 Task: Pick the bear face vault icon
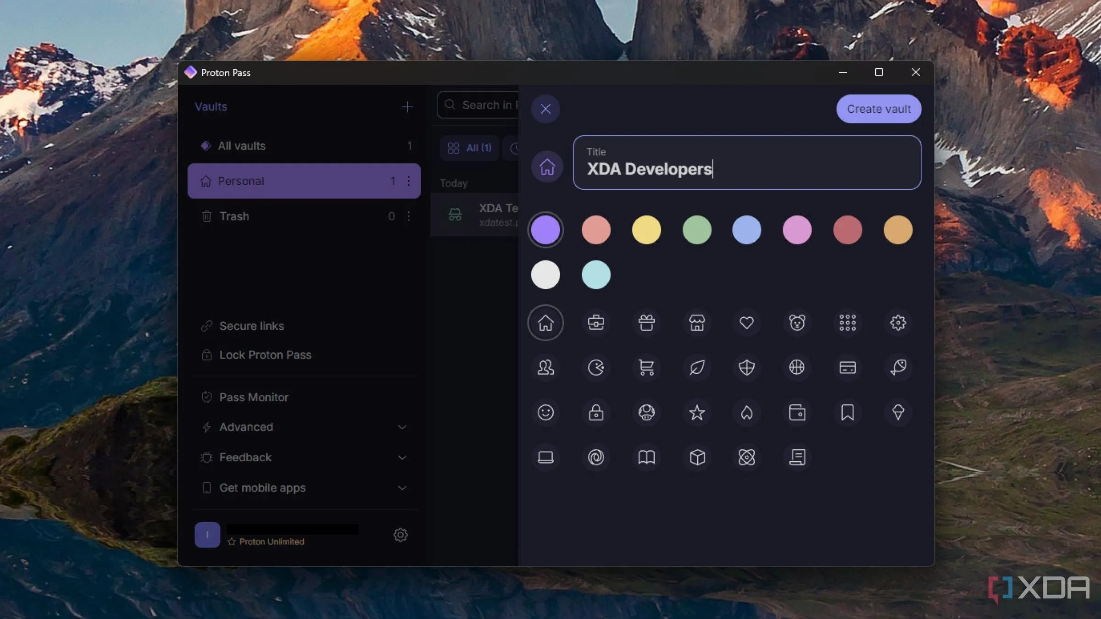tap(797, 323)
